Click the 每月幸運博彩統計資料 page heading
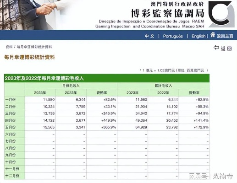Screen dimensions: 237x183 click(x=29, y=57)
